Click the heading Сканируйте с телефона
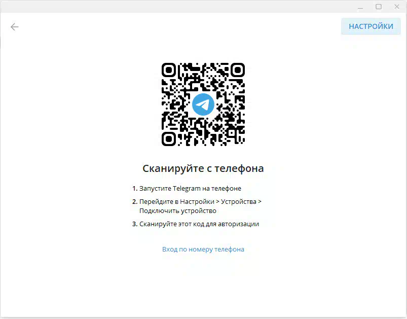The width and height of the screenshot is (407, 319). coord(203,168)
